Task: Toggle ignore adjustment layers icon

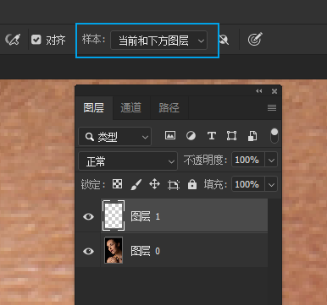Action: [x=224, y=40]
